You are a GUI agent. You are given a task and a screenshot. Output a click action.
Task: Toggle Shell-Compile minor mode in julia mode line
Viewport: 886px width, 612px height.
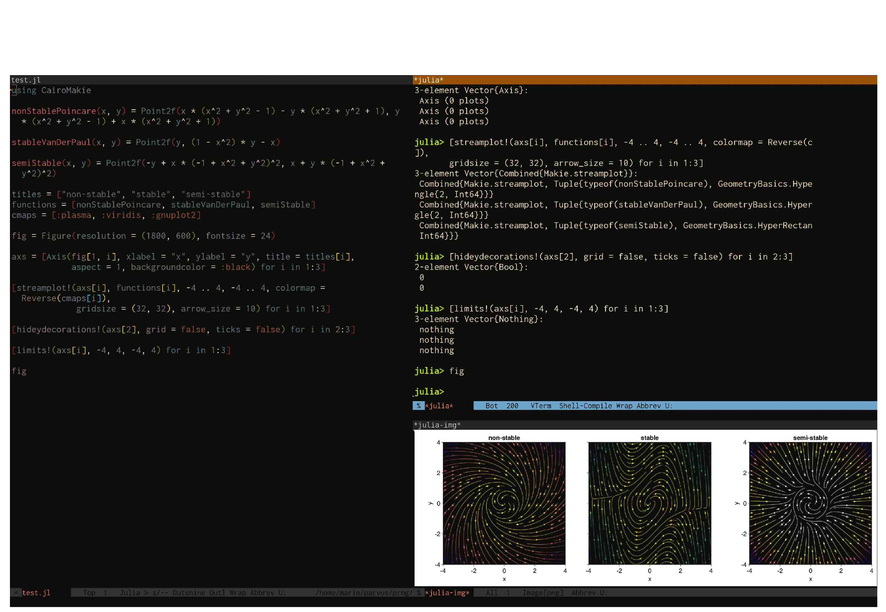point(585,406)
